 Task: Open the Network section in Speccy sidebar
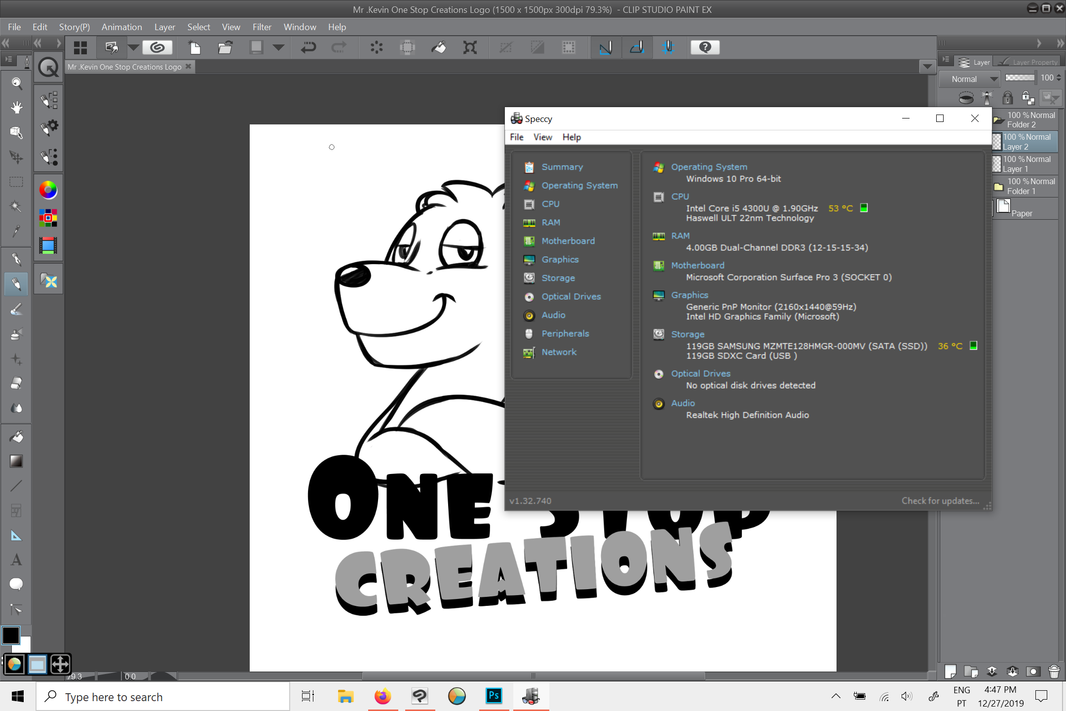point(559,352)
